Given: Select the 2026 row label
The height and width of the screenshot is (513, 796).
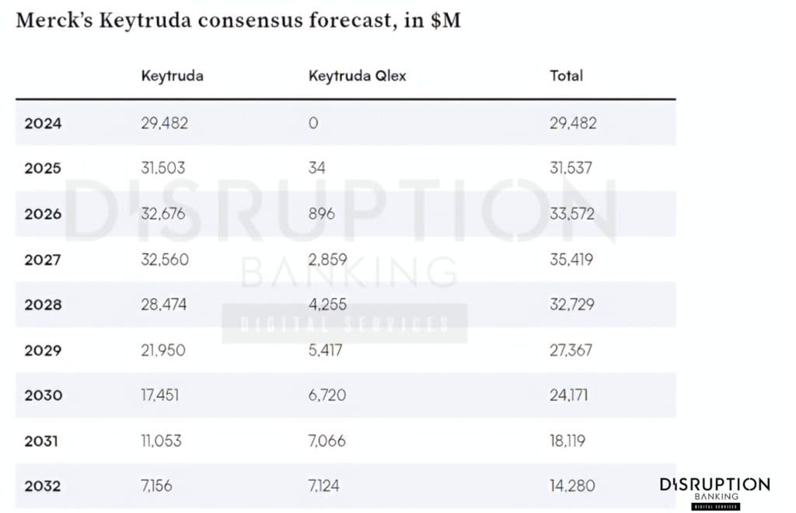Looking at the screenshot, I should click(43, 214).
